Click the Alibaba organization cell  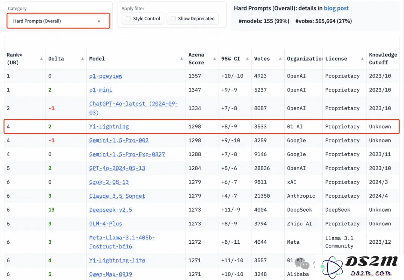298,274
